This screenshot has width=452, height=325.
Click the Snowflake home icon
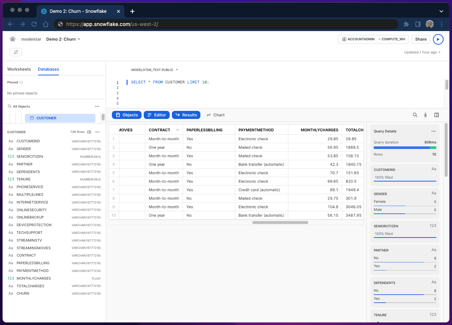tap(13, 39)
